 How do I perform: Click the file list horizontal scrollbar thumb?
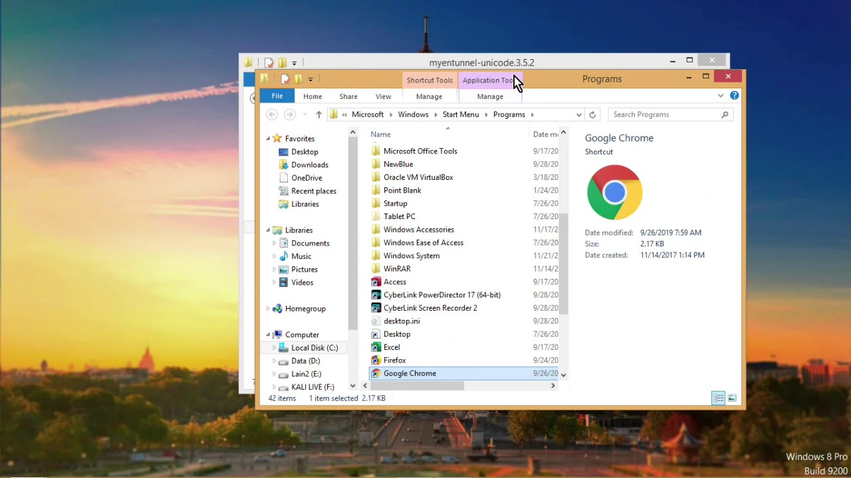(417, 386)
